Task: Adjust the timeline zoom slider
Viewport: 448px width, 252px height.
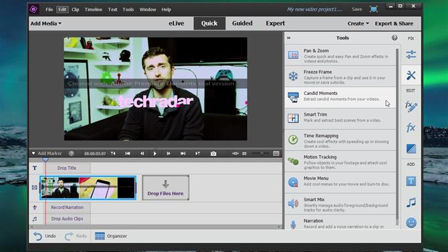Action: 261,154
